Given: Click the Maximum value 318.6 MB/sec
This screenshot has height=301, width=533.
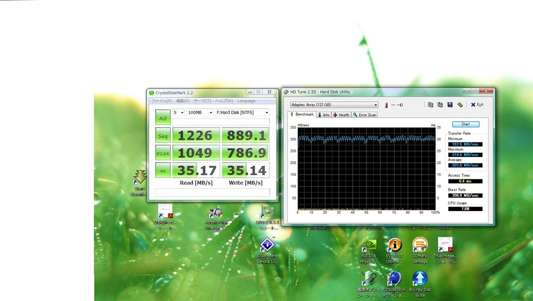Looking at the screenshot, I should point(465,155).
